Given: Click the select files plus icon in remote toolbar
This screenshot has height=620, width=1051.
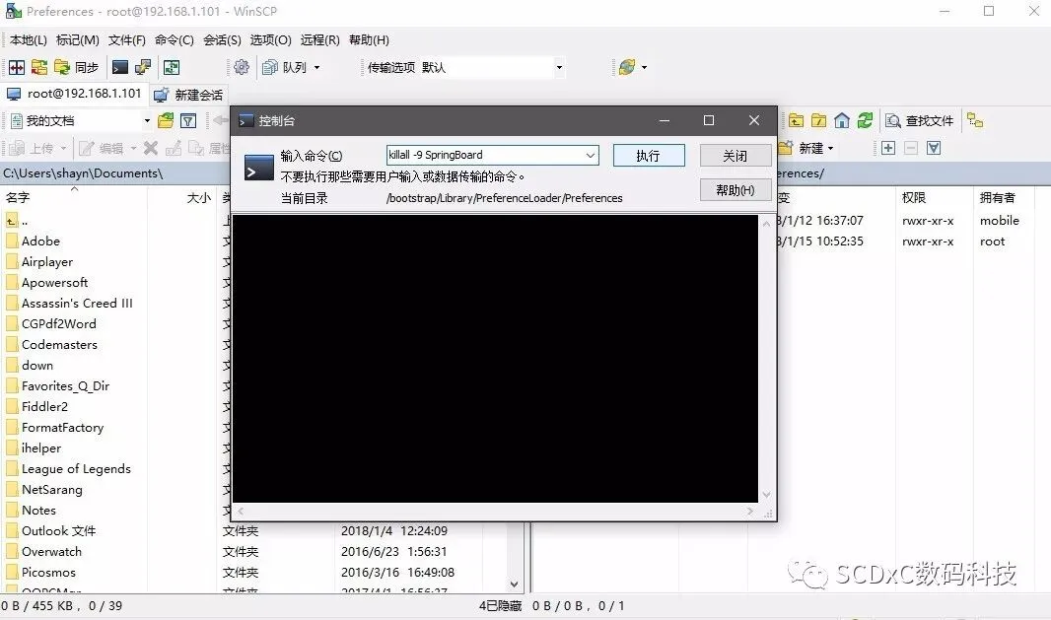Looking at the screenshot, I should point(888,148).
